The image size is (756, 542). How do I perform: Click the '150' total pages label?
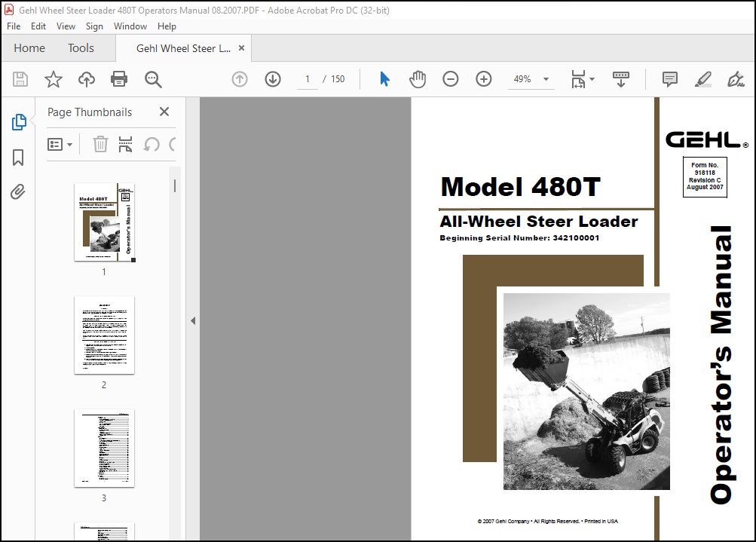click(338, 79)
